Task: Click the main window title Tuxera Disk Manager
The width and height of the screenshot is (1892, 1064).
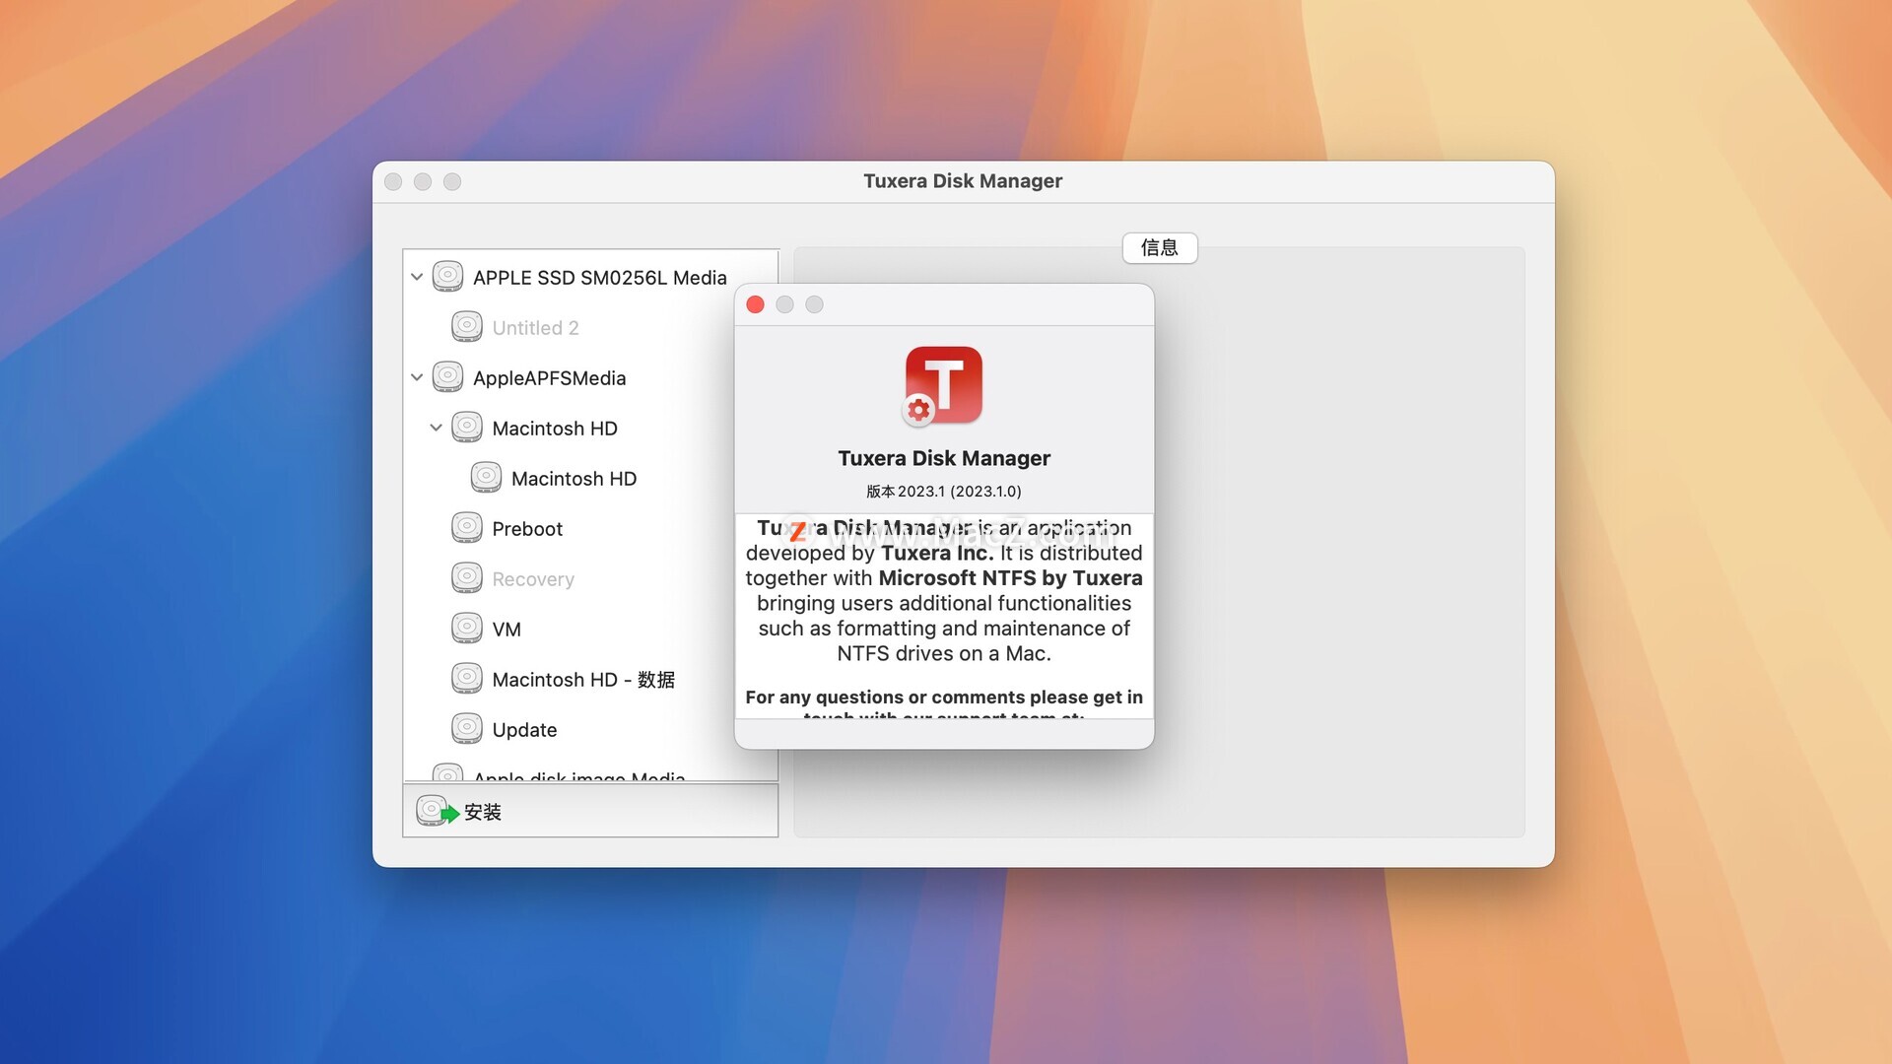Action: [963, 181]
